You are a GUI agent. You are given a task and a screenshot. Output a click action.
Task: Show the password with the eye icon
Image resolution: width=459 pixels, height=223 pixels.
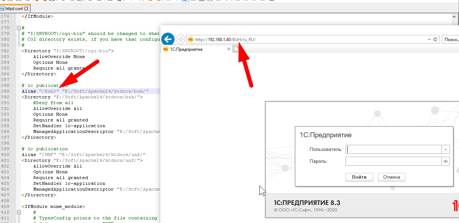pyautogui.click(x=446, y=161)
